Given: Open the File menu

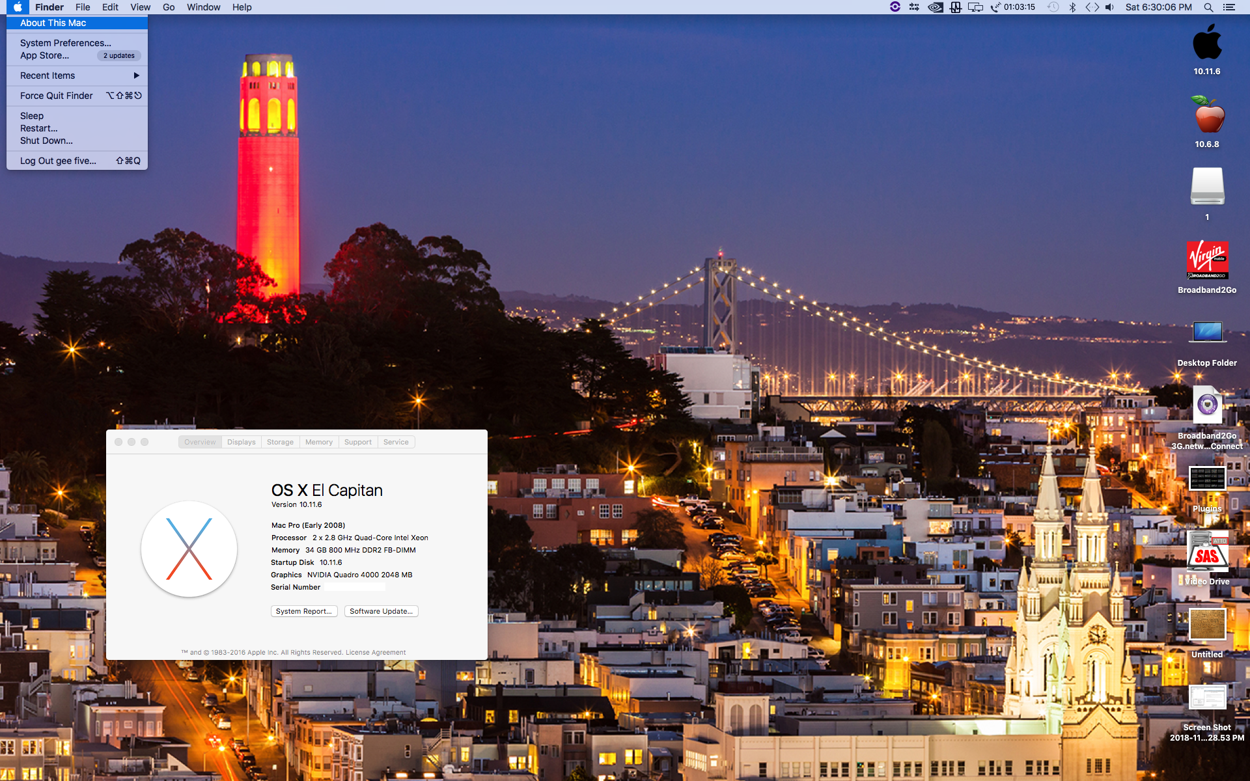Looking at the screenshot, I should (83, 7).
